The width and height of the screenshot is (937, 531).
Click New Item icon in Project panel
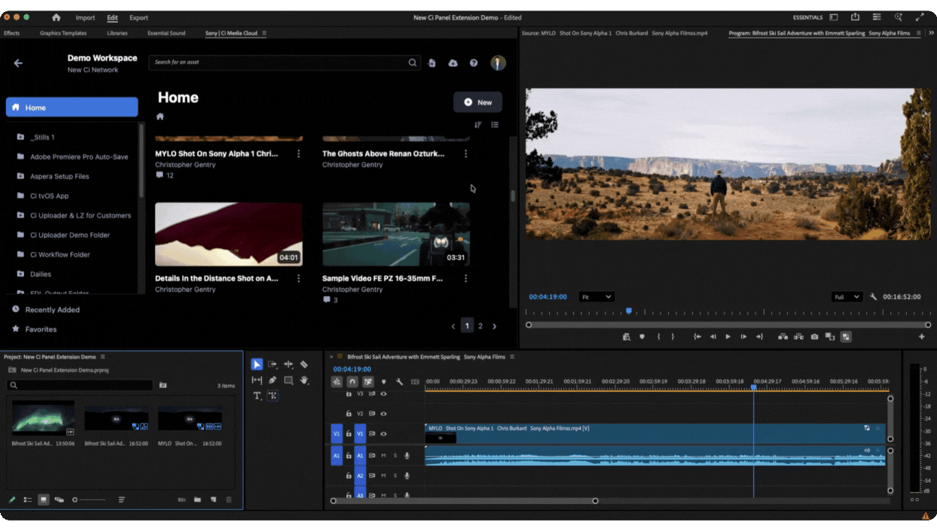(213, 499)
